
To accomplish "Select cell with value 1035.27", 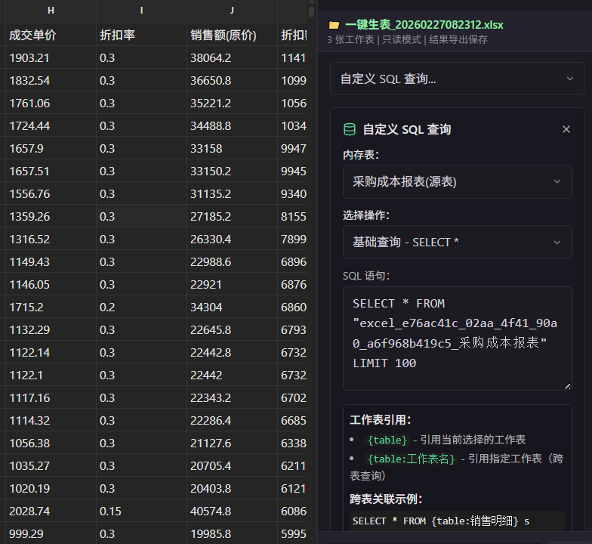I will pos(51,465).
